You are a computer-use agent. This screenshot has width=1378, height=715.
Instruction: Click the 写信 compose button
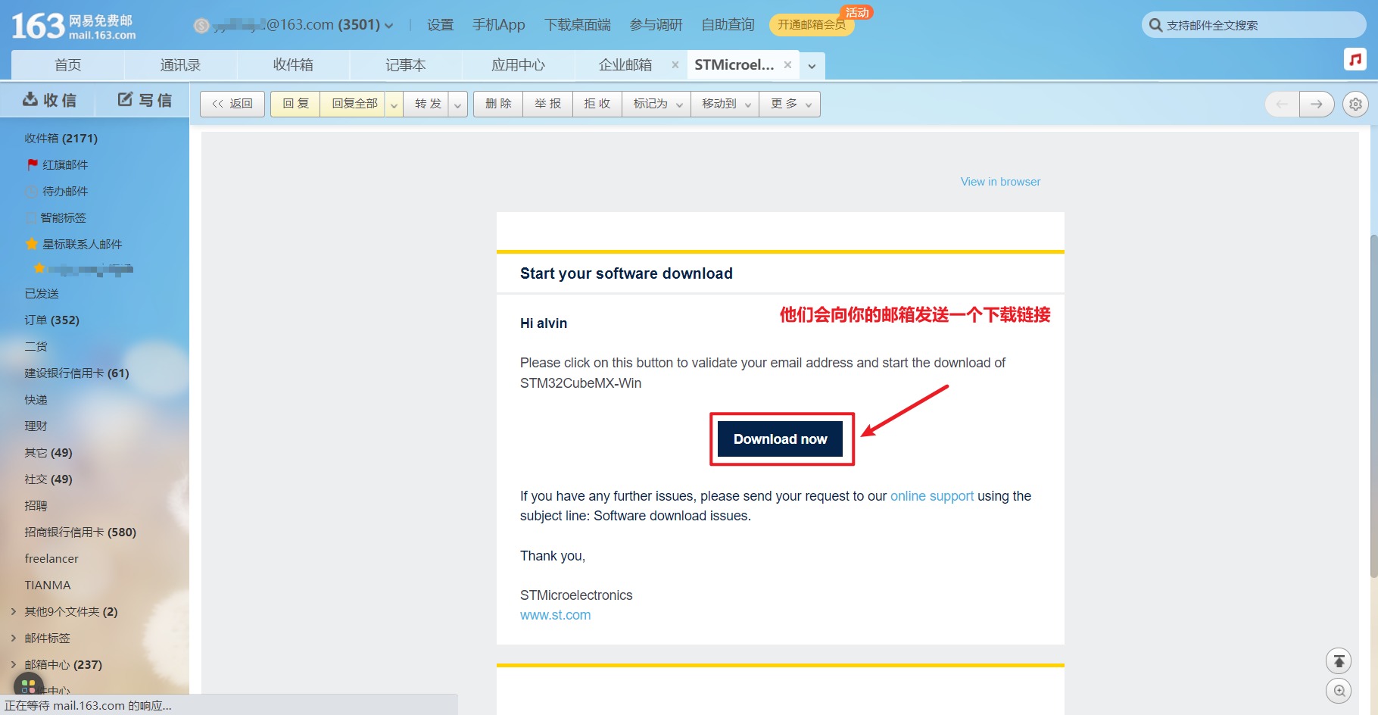[145, 100]
